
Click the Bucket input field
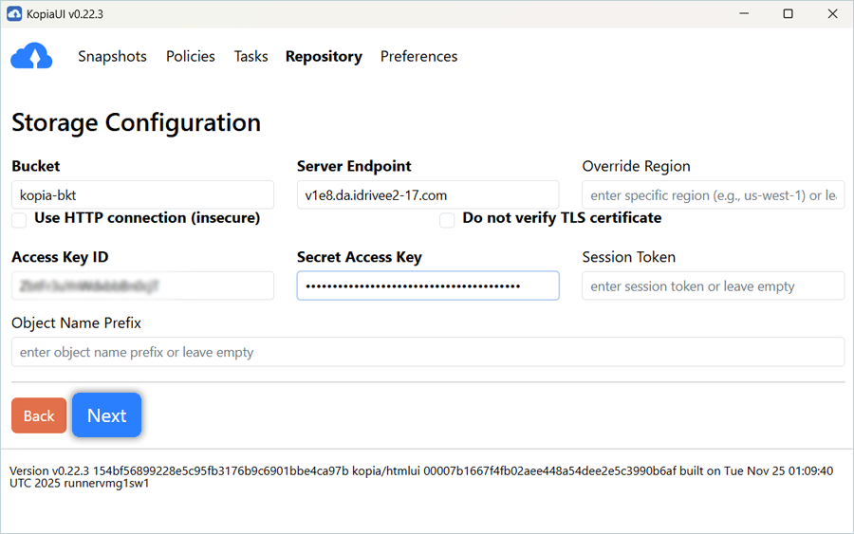(142, 195)
